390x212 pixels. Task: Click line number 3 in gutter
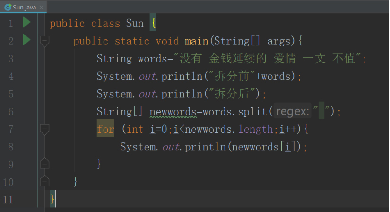tap(11, 59)
